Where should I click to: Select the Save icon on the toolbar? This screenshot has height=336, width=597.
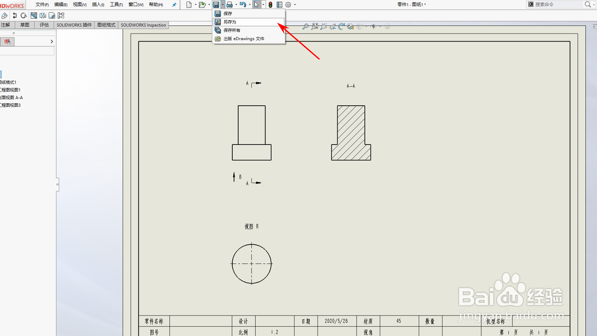tap(217, 4)
